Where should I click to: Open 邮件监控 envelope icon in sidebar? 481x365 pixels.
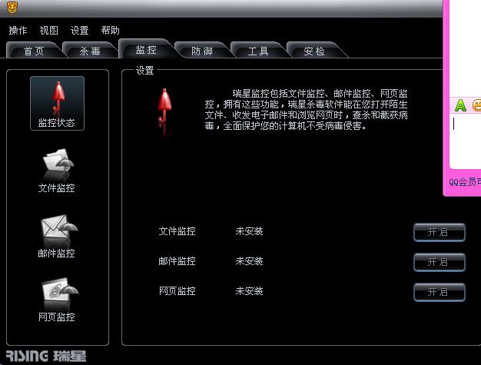59,228
